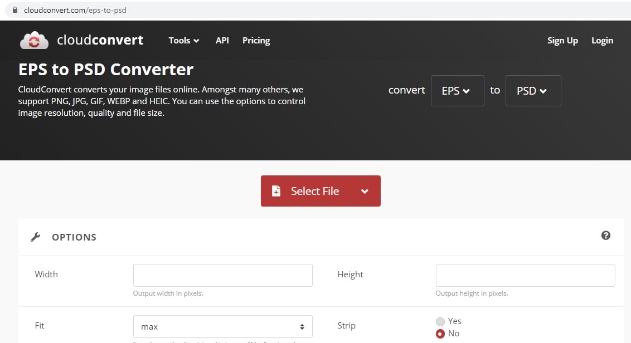Click the file plus icon on Select File
The width and height of the screenshot is (631, 343).
tap(276, 191)
